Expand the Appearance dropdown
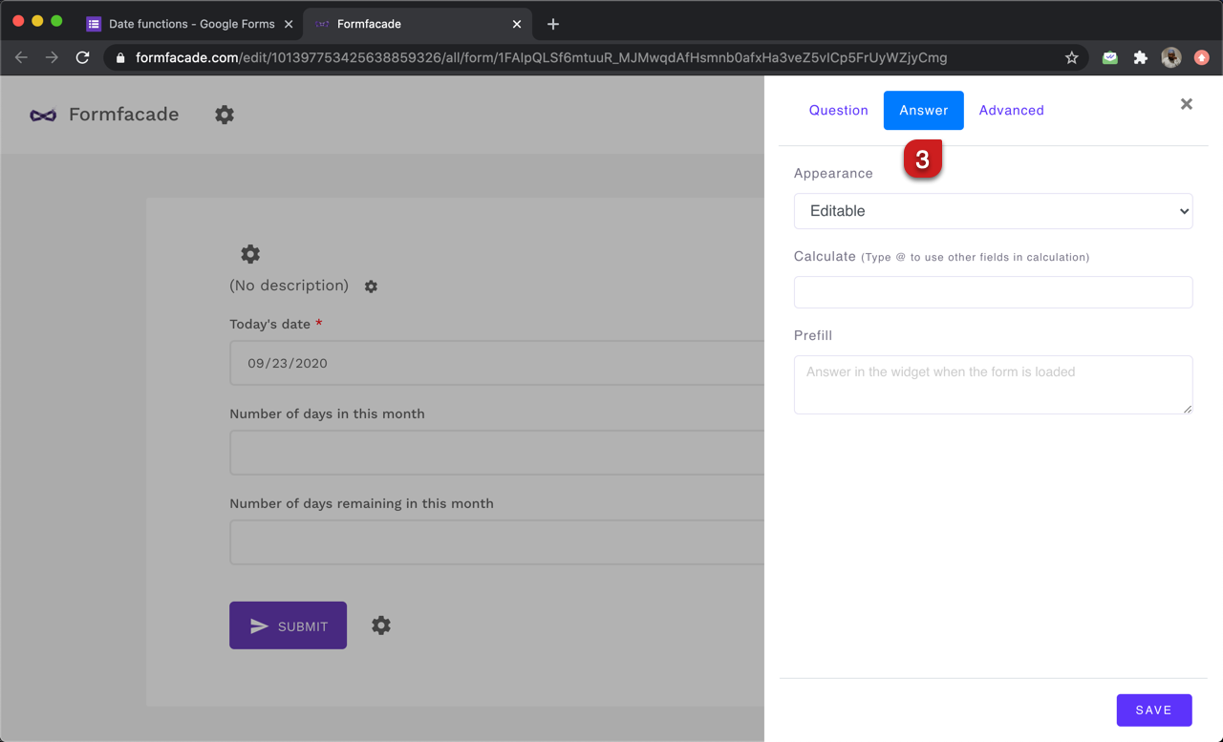Viewport: 1223px width, 742px height. click(x=993, y=211)
